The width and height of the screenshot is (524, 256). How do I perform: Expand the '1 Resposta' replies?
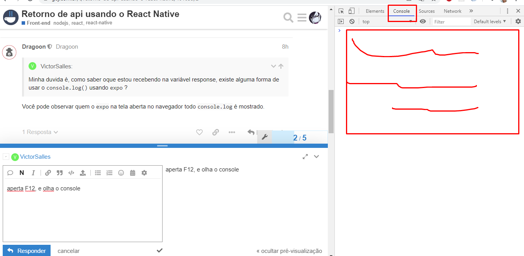40,132
